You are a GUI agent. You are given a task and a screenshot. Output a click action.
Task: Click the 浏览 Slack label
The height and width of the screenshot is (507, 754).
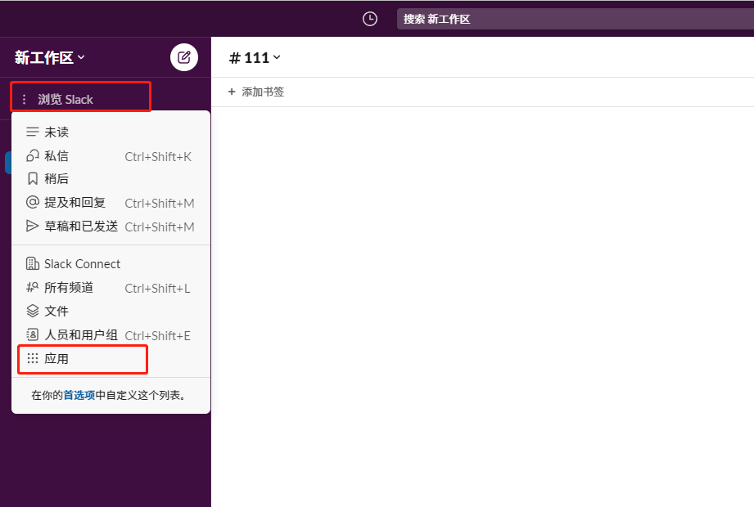pyautogui.click(x=65, y=100)
